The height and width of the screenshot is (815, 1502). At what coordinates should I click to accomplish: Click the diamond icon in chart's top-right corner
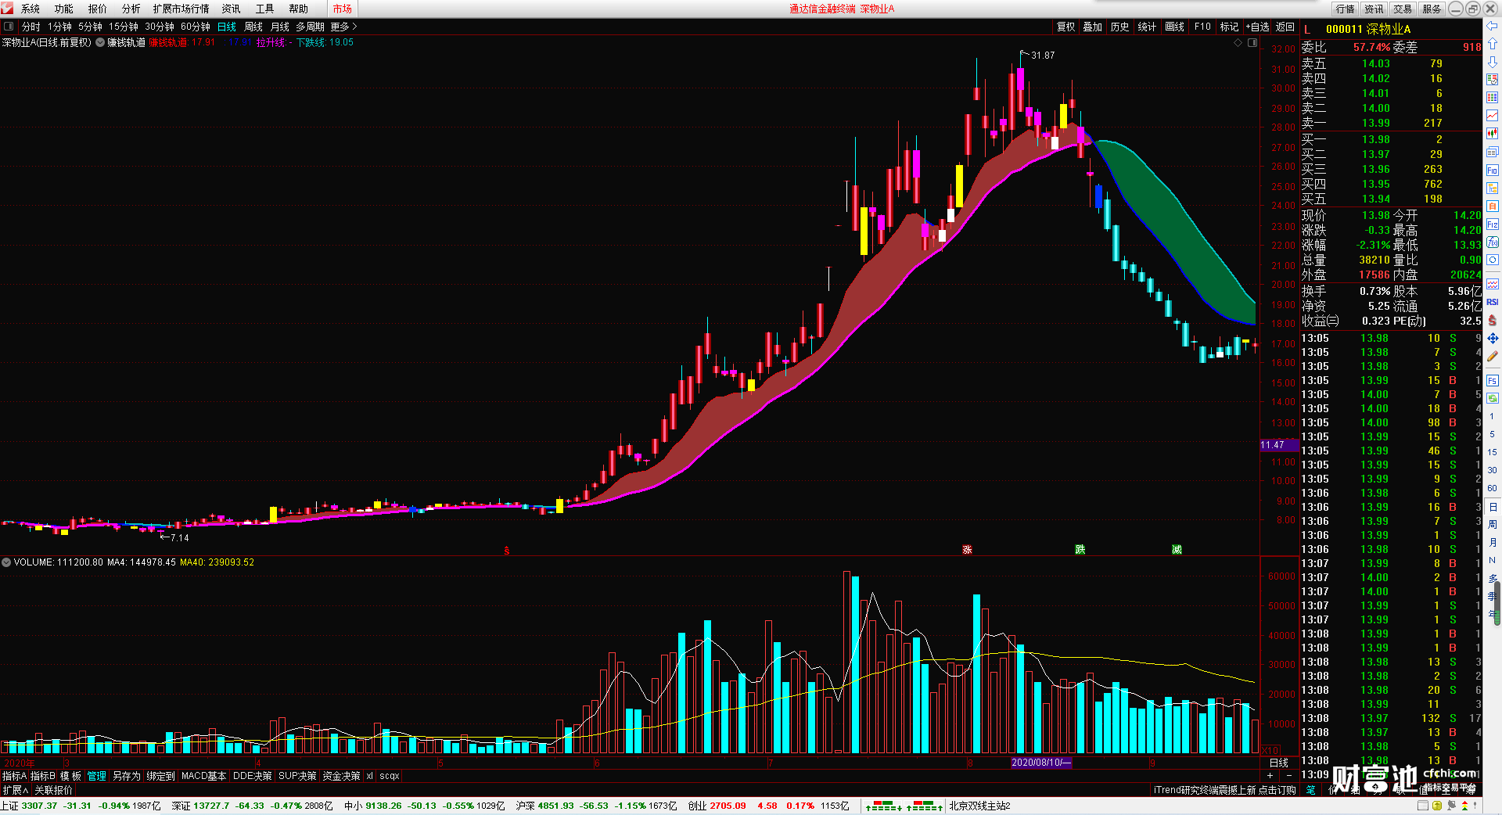(x=1238, y=43)
